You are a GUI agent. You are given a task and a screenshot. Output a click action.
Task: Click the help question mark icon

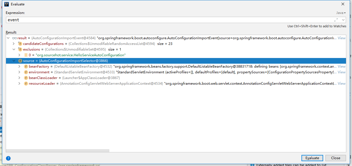pyautogui.click(x=8, y=158)
